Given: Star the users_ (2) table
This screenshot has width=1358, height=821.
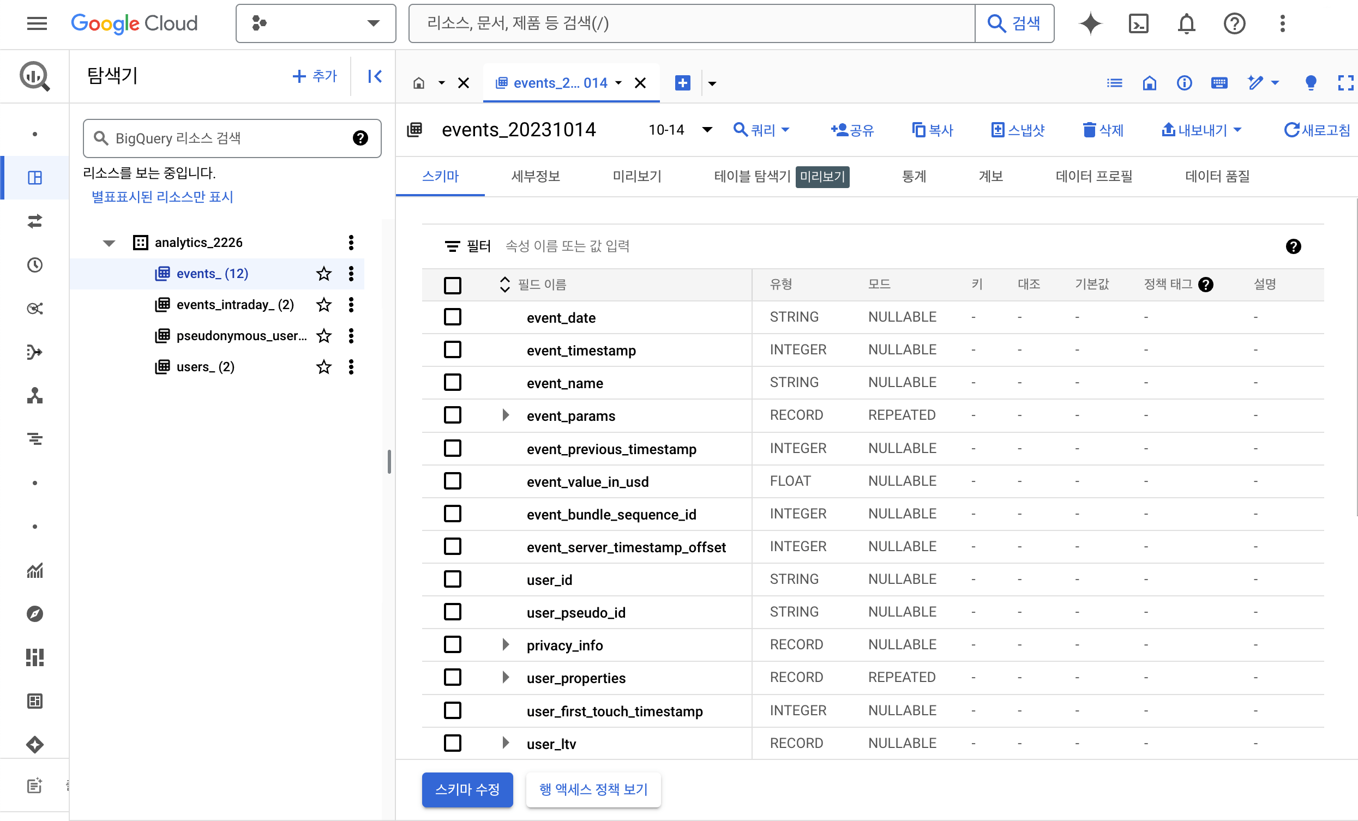Looking at the screenshot, I should tap(323, 366).
